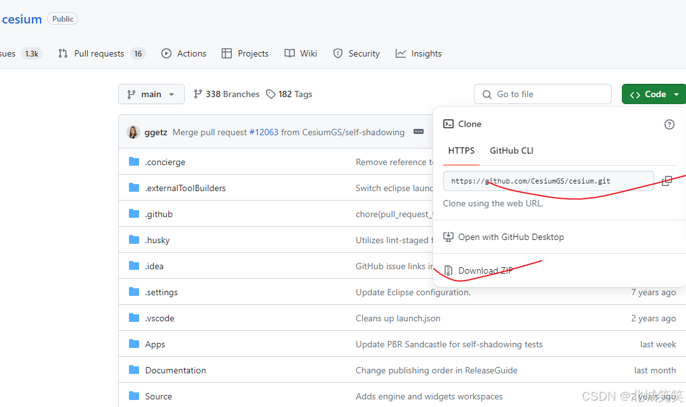Viewport: 686px width, 407px height.
Task: Click the Insights graph icon
Action: (401, 53)
